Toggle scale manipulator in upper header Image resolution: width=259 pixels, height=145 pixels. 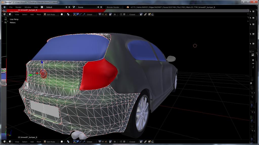point(84,14)
